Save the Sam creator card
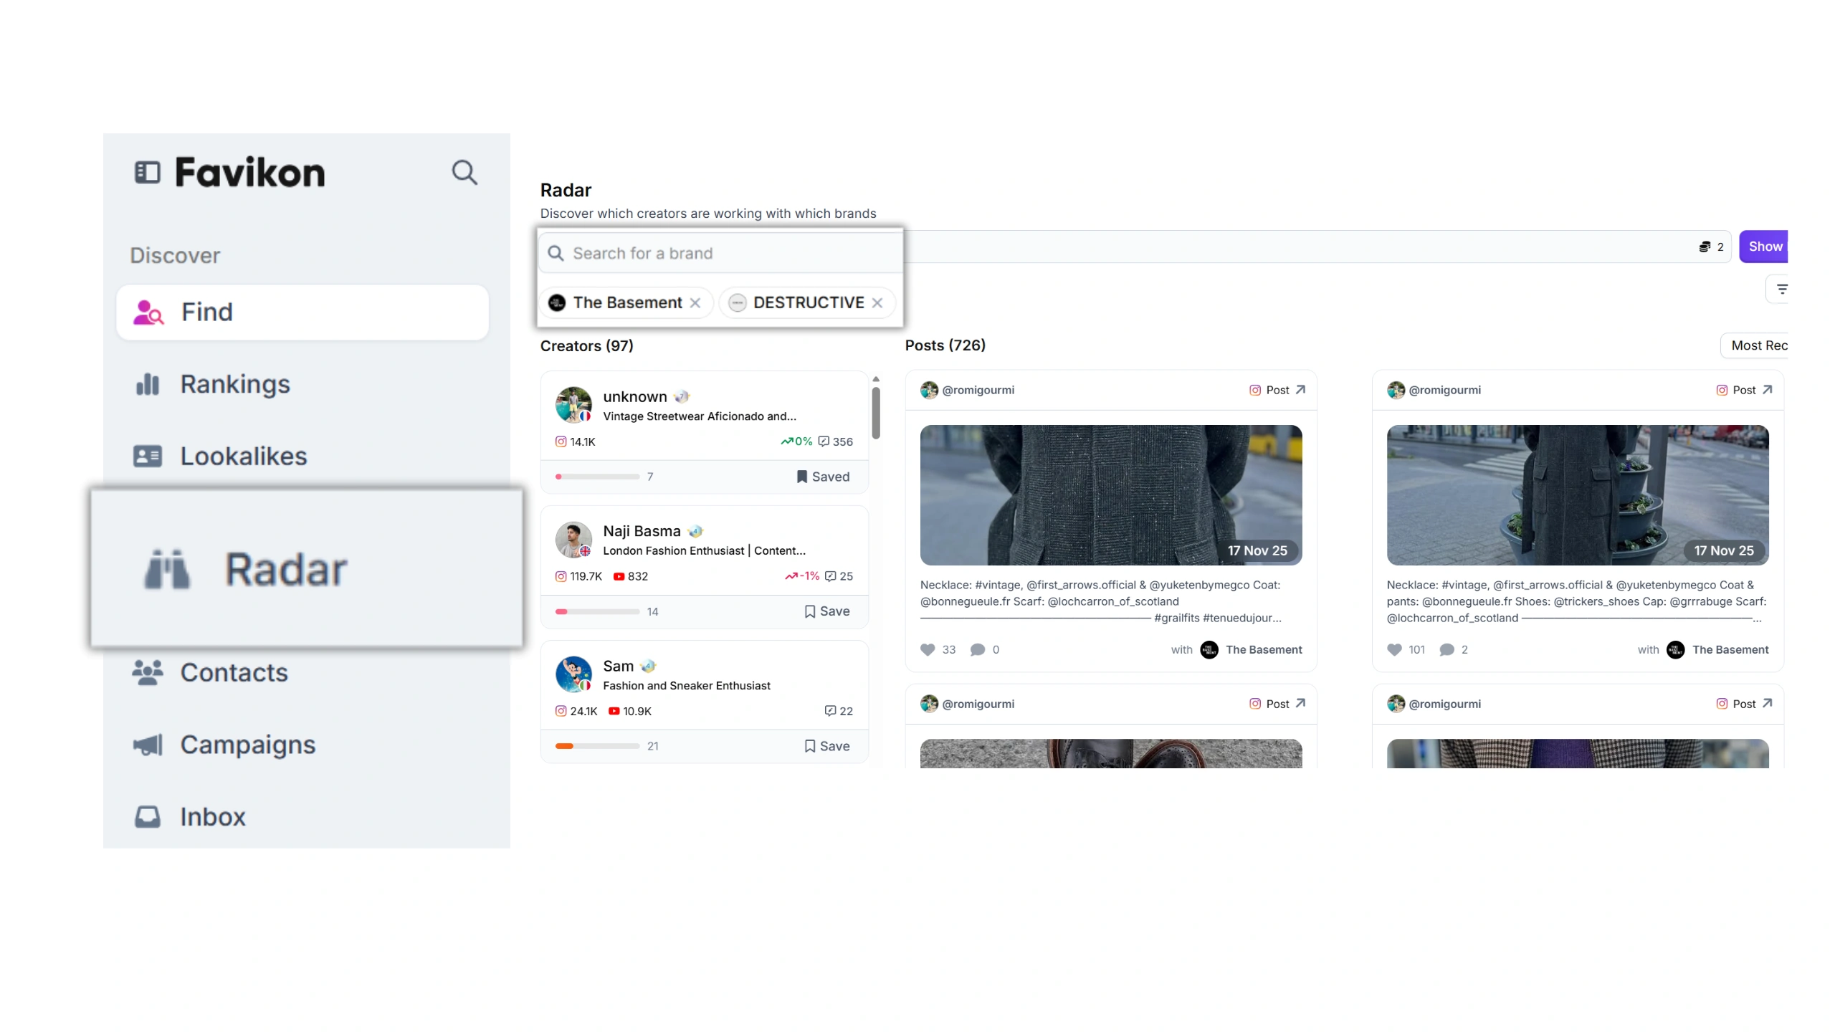Image resolution: width=1835 pixels, height=1032 pixels. tap(826, 746)
